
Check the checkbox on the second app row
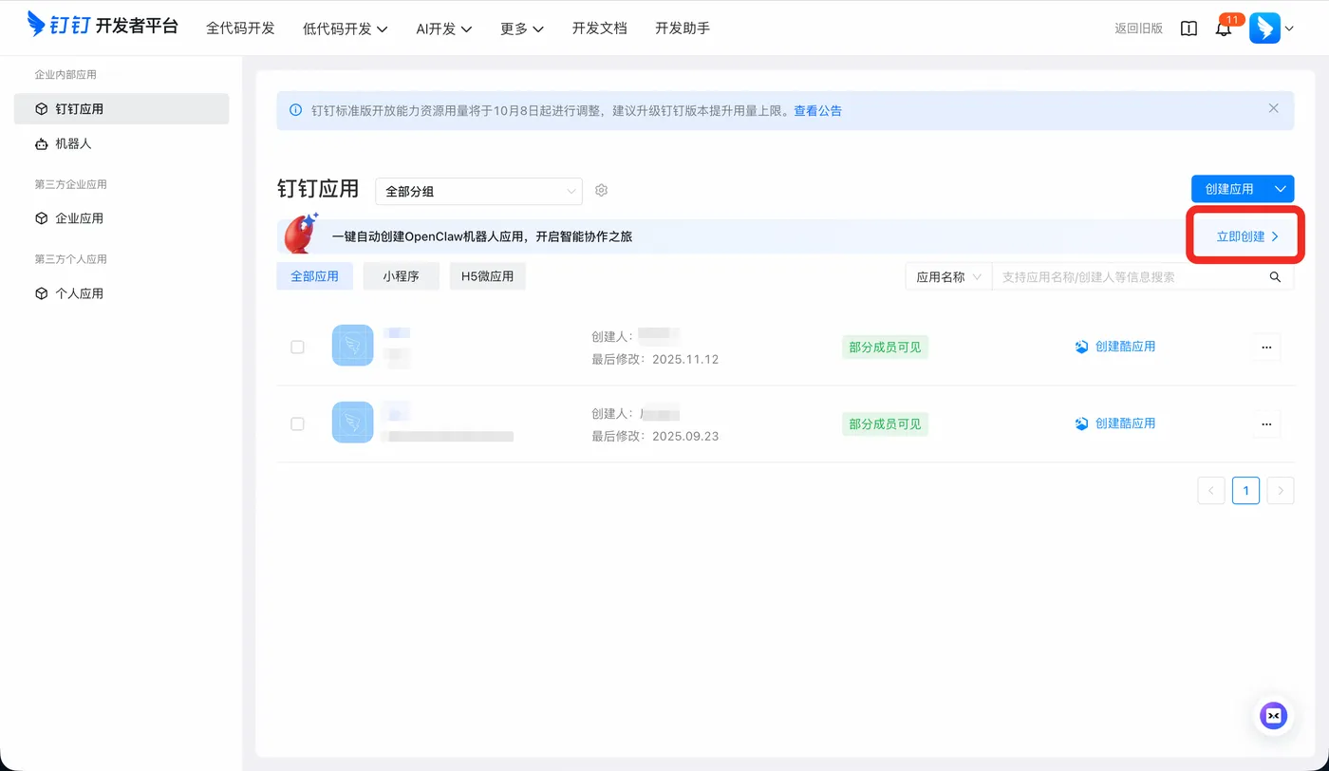(297, 423)
